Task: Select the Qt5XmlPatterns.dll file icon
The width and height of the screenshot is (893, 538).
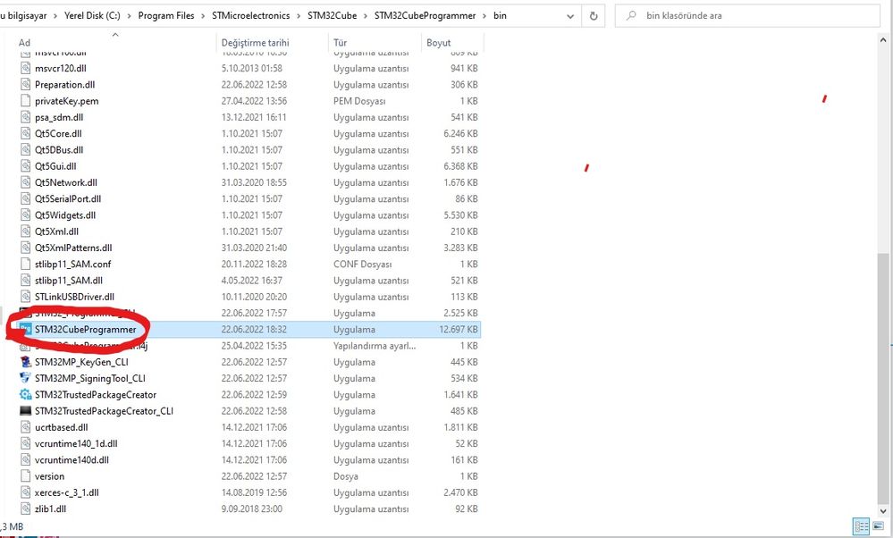Action: coord(25,248)
